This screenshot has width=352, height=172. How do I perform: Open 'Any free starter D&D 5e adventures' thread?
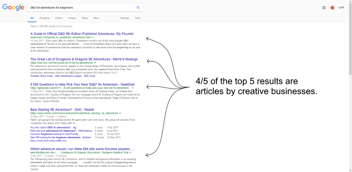point(53,127)
